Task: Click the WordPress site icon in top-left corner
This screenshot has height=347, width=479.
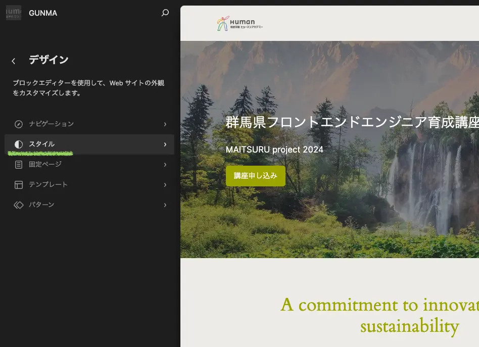Action: click(x=13, y=13)
